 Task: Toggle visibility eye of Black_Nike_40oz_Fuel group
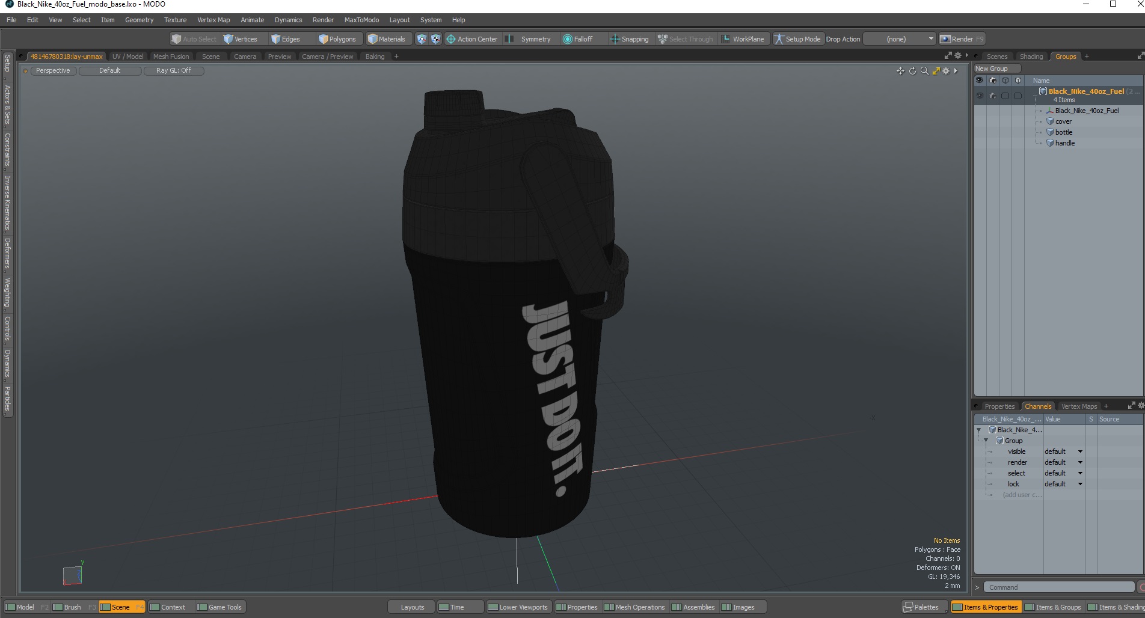tap(980, 96)
